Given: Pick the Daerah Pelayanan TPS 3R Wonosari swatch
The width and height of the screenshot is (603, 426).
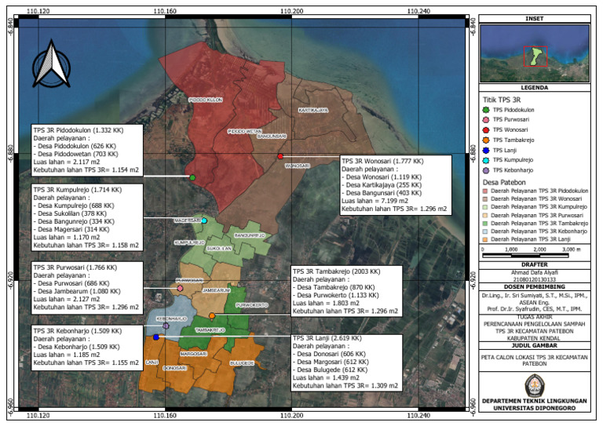Looking at the screenshot, I should tap(485, 199).
